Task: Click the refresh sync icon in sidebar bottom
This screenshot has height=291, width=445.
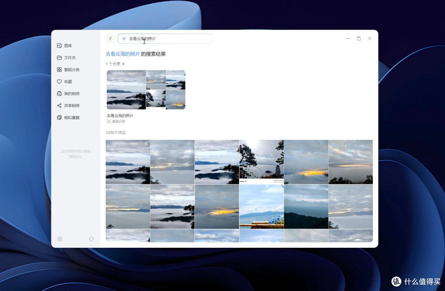Action: coord(91,239)
